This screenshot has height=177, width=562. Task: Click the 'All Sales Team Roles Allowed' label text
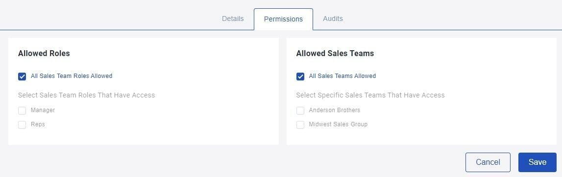(x=72, y=76)
